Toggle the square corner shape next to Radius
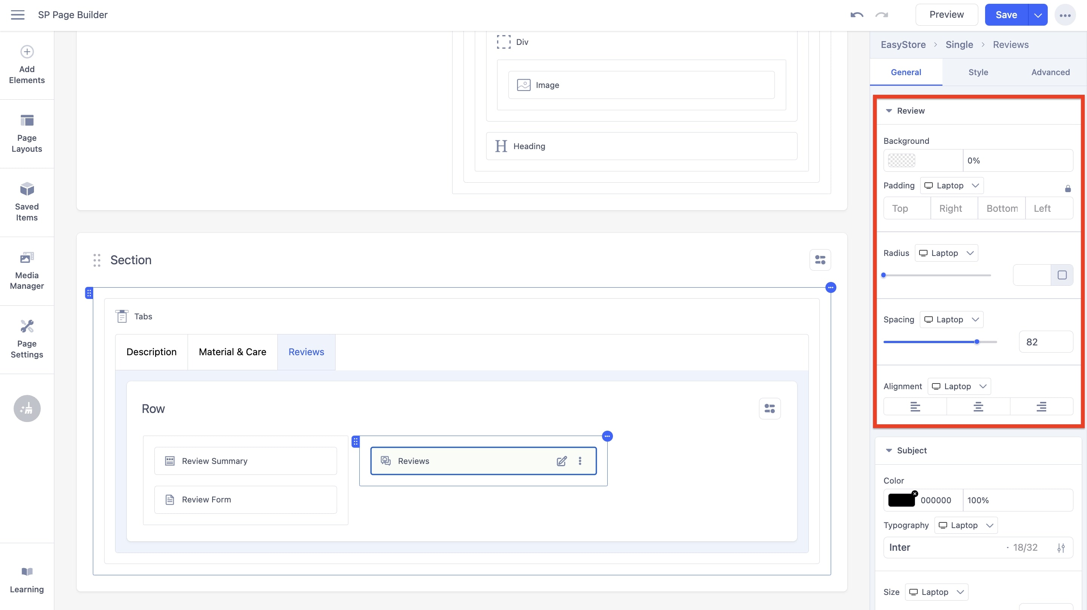The image size is (1087, 610). tap(1062, 274)
